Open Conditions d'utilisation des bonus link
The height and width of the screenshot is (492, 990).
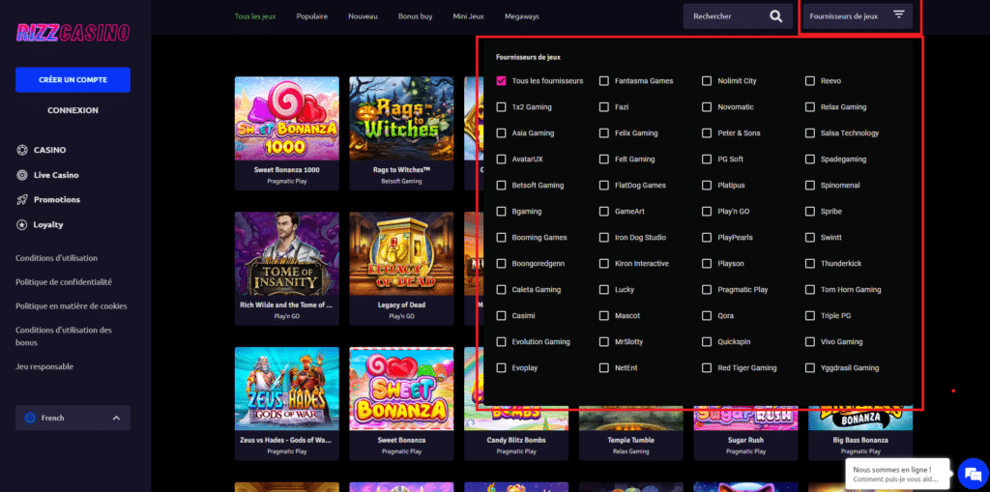(64, 336)
